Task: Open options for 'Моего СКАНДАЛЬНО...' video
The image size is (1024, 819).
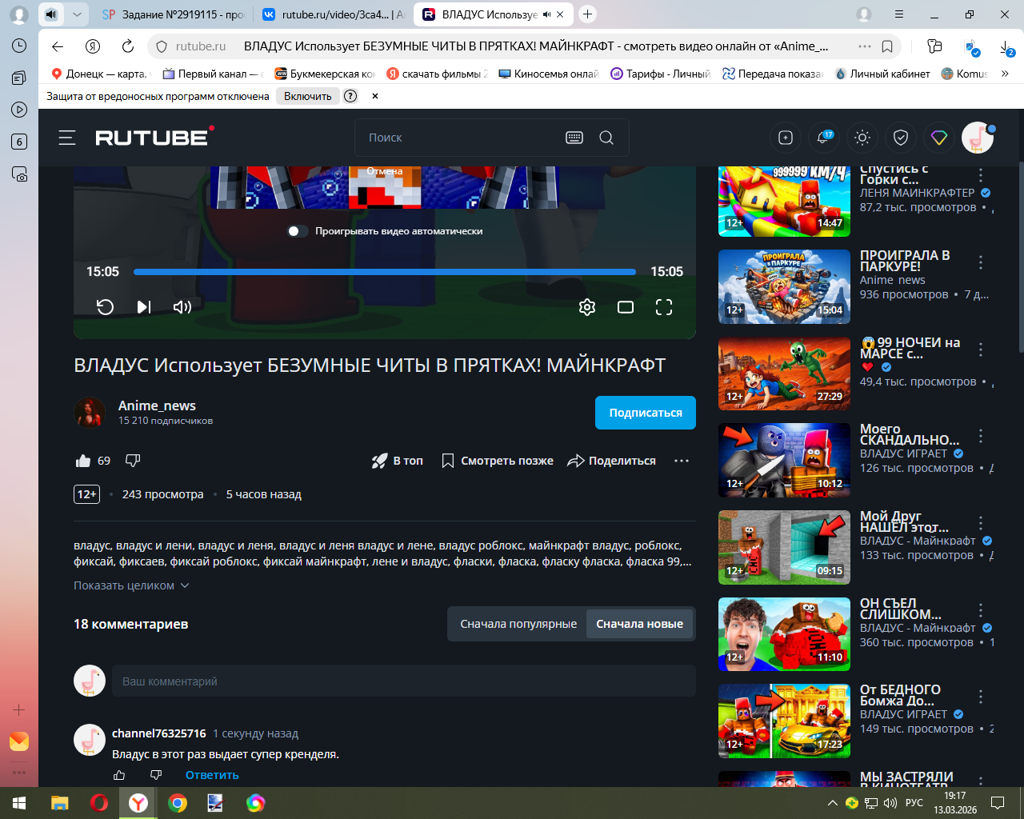Action: 981,436
